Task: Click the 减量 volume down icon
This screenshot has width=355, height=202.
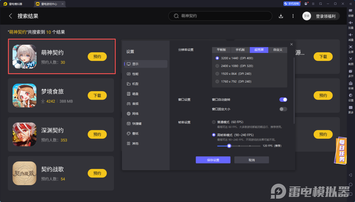Action: point(351,34)
